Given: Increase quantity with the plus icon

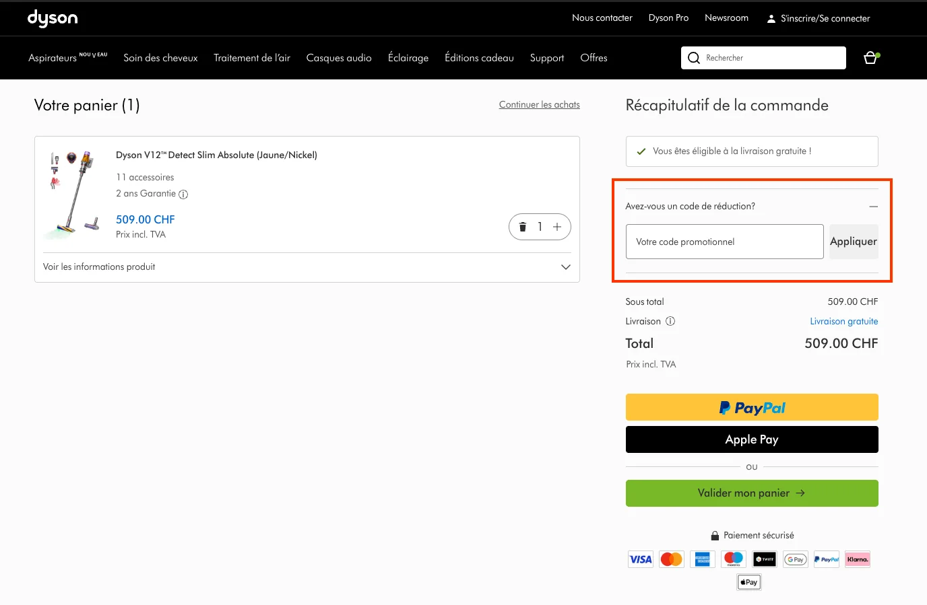Looking at the screenshot, I should point(557,227).
